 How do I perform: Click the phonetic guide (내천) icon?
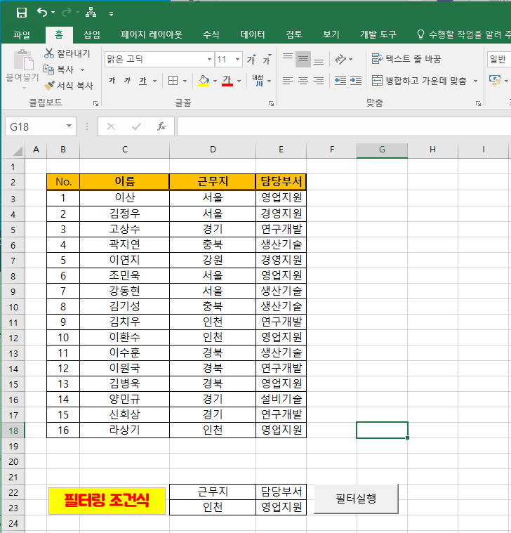pyautogui.click(x=258, y=81)
